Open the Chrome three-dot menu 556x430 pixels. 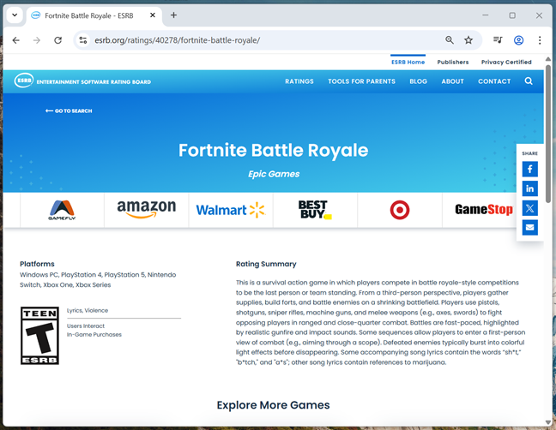click(540, 40)
